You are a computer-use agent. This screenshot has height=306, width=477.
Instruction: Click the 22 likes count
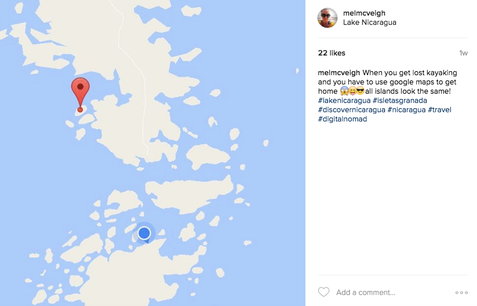point(332,53)
